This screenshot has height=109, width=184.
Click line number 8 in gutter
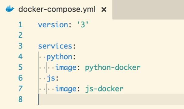coord(20,99)
